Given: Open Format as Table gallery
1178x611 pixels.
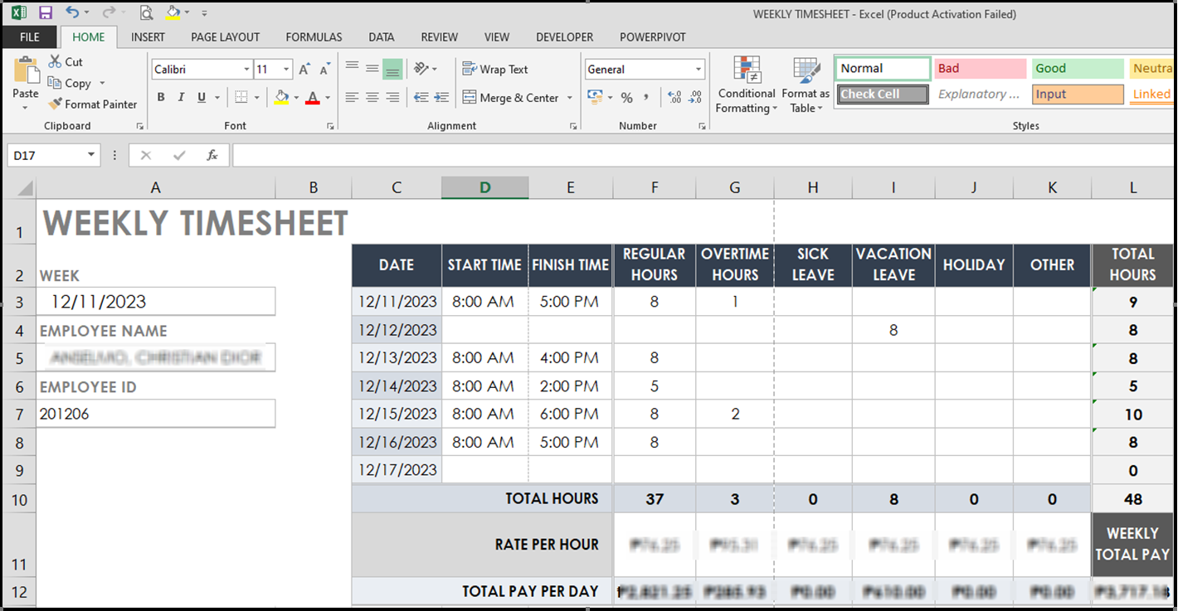Looking at the screenshot, I should [806, 85].
